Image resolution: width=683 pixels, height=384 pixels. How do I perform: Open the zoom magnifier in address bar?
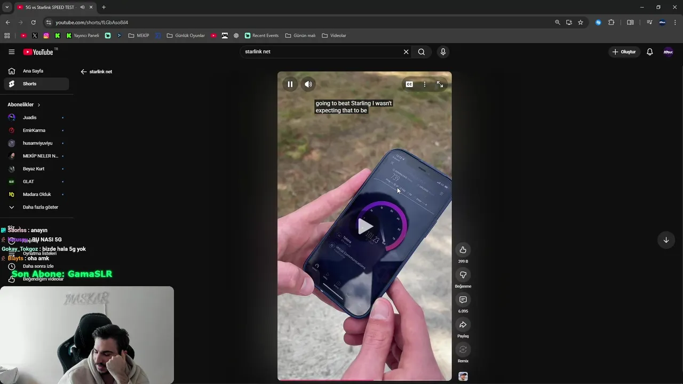click(558, 22)
